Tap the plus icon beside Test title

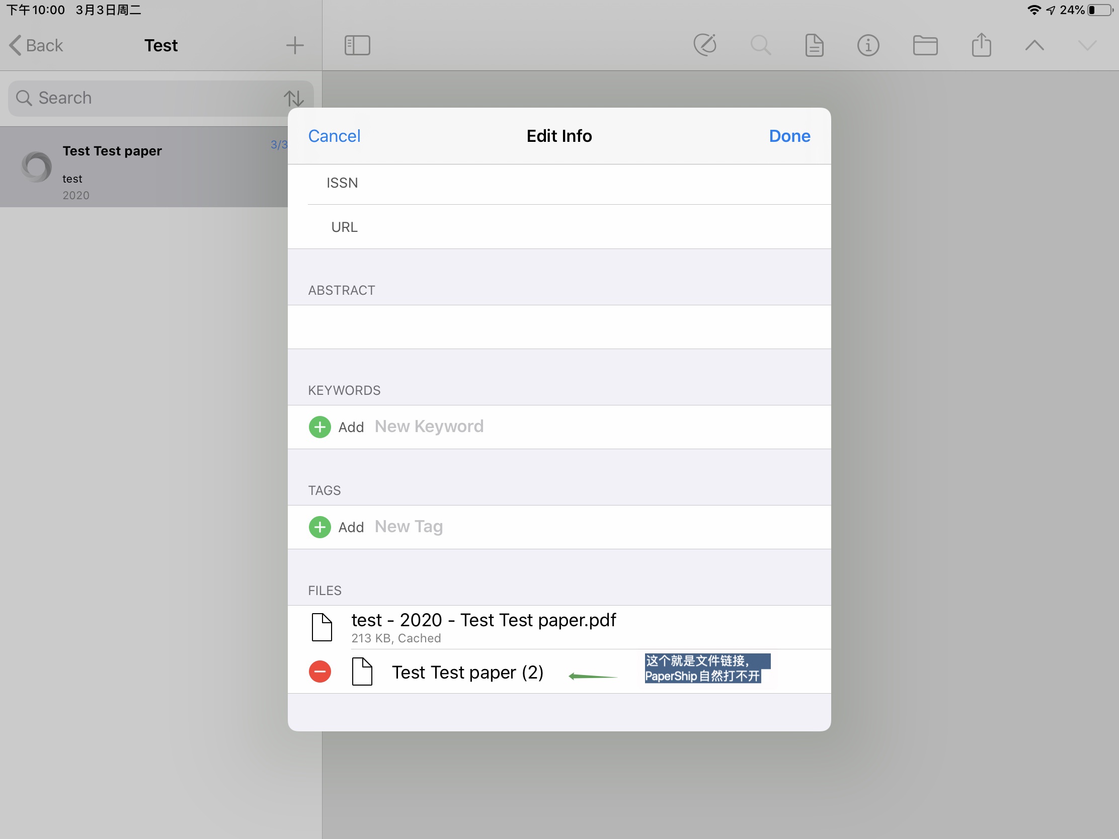294,45
